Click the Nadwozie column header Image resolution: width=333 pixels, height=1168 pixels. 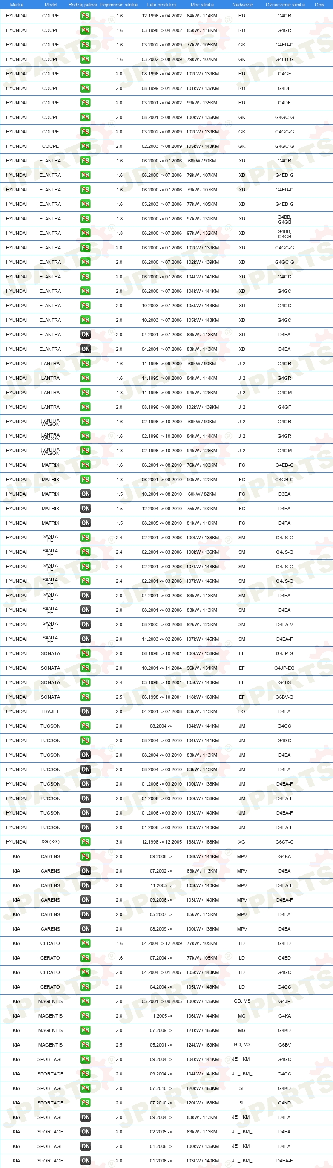pyautogui.click(x=242, y=5)
